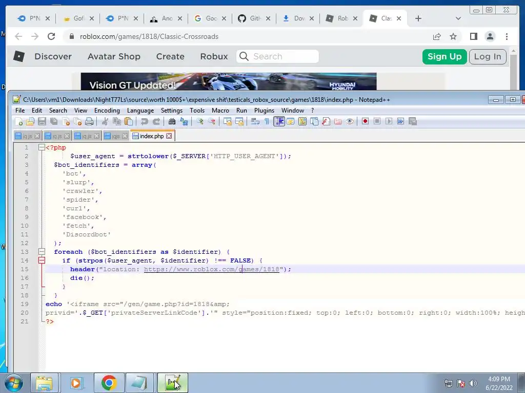Open Chrome from the taskbar
Screen dimensions: 525x393
109,383
